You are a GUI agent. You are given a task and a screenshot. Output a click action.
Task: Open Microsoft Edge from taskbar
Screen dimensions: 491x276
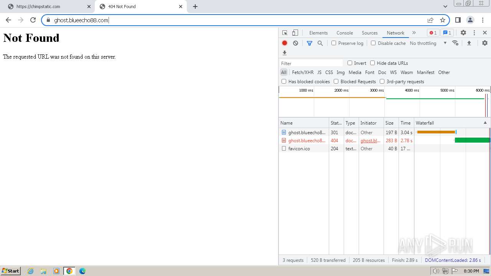click(x=82, y=271)
